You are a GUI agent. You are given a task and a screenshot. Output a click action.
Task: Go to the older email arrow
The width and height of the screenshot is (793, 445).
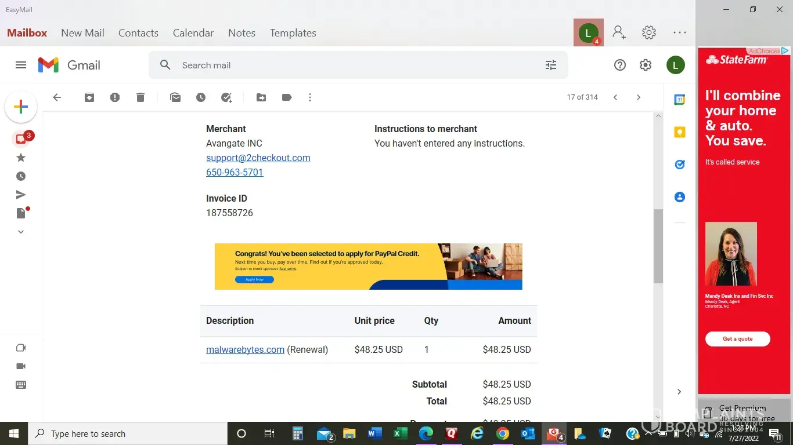639,97
